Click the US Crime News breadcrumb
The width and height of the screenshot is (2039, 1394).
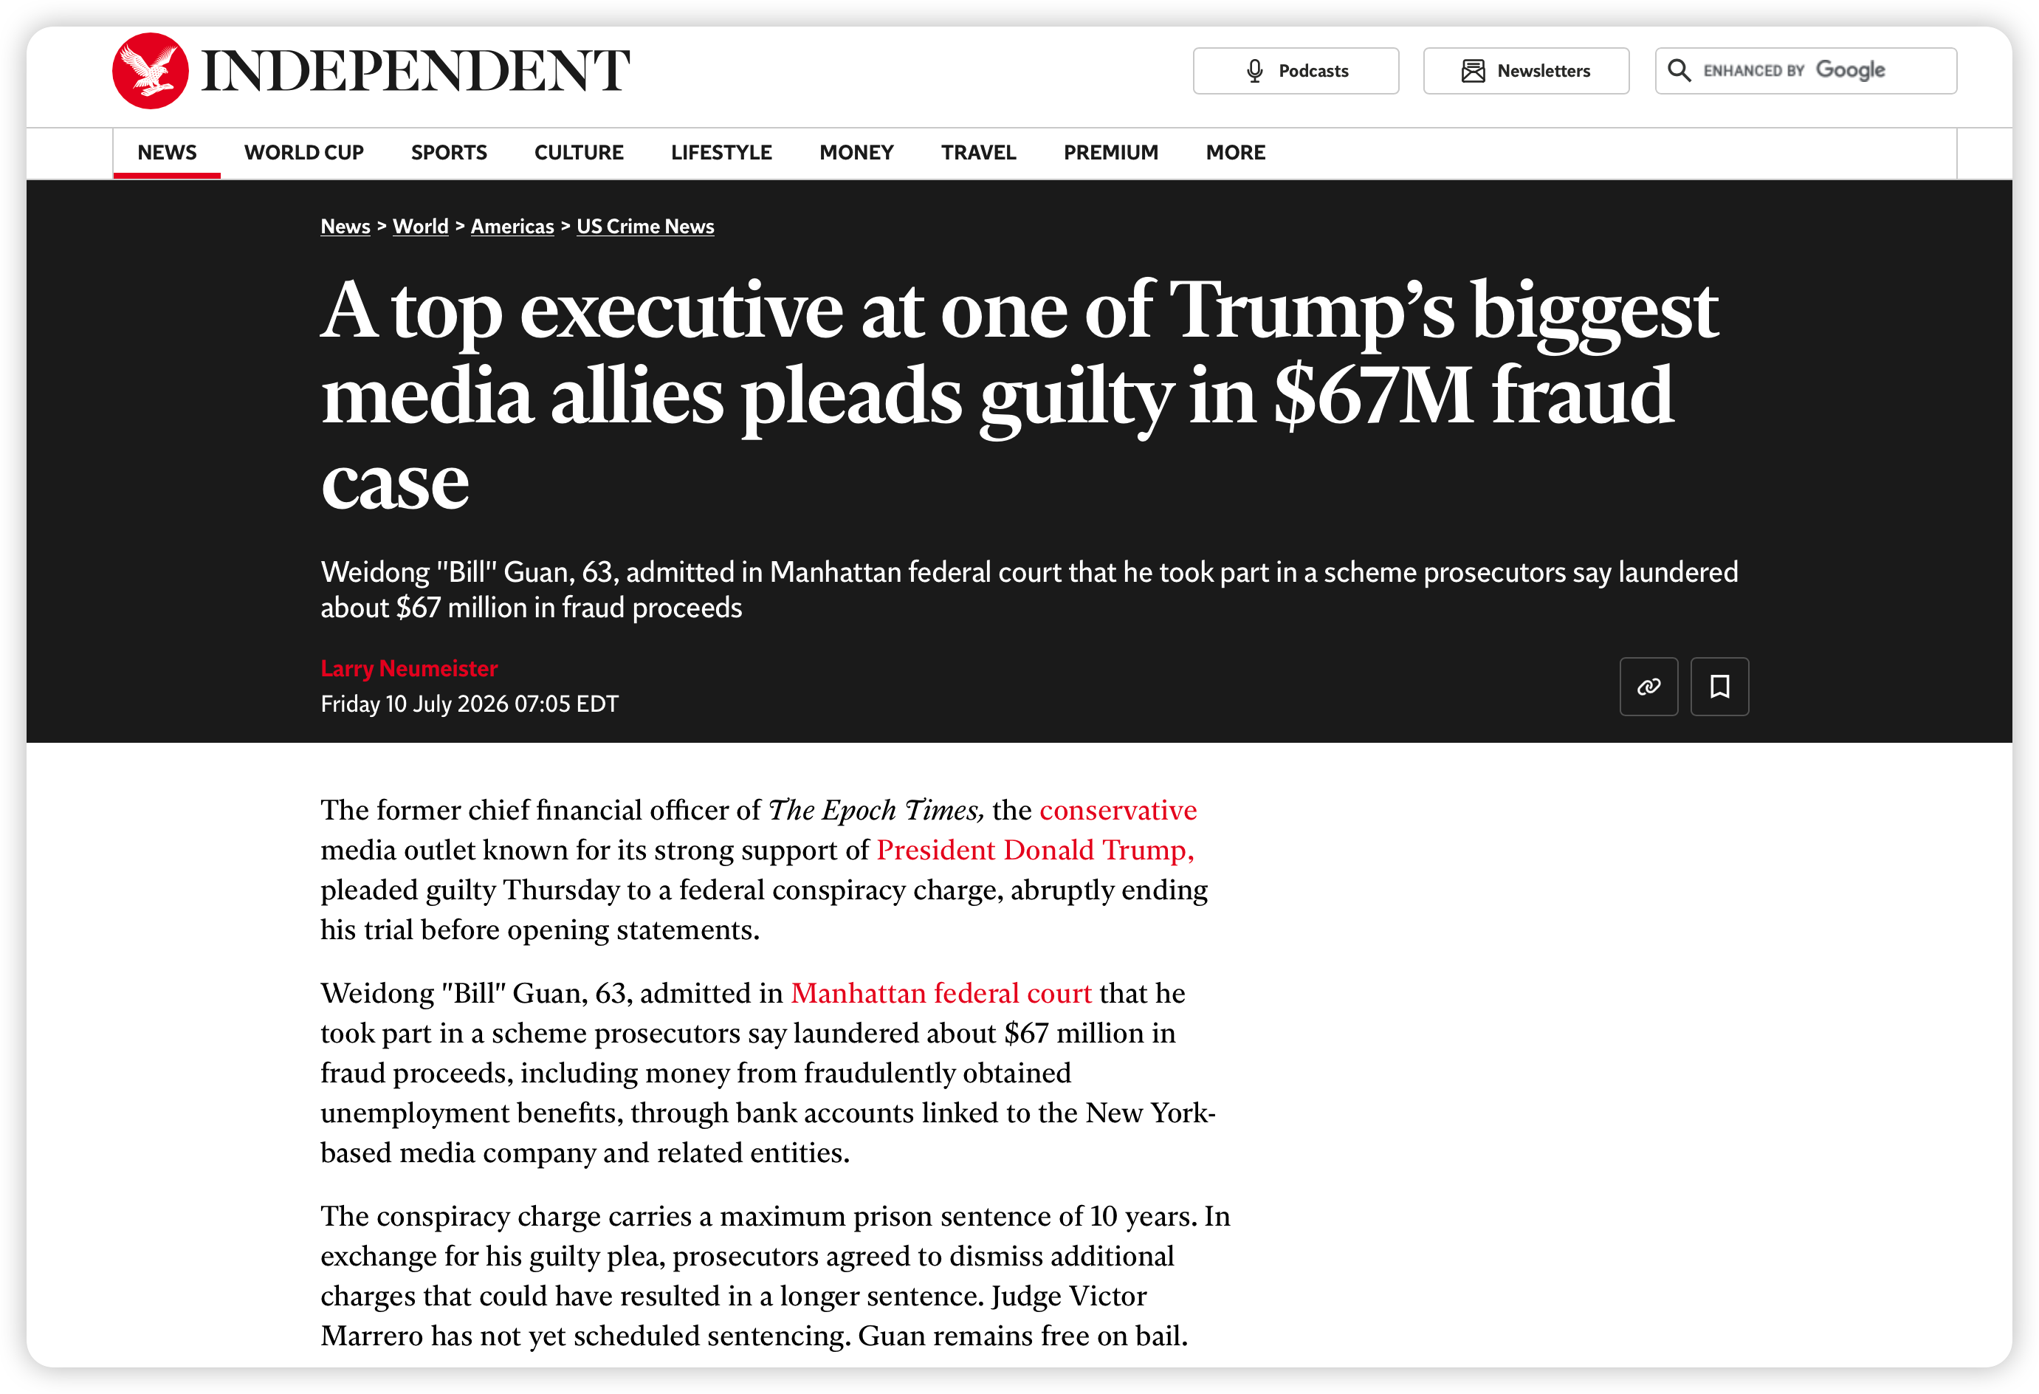click(x=645, y=227)
